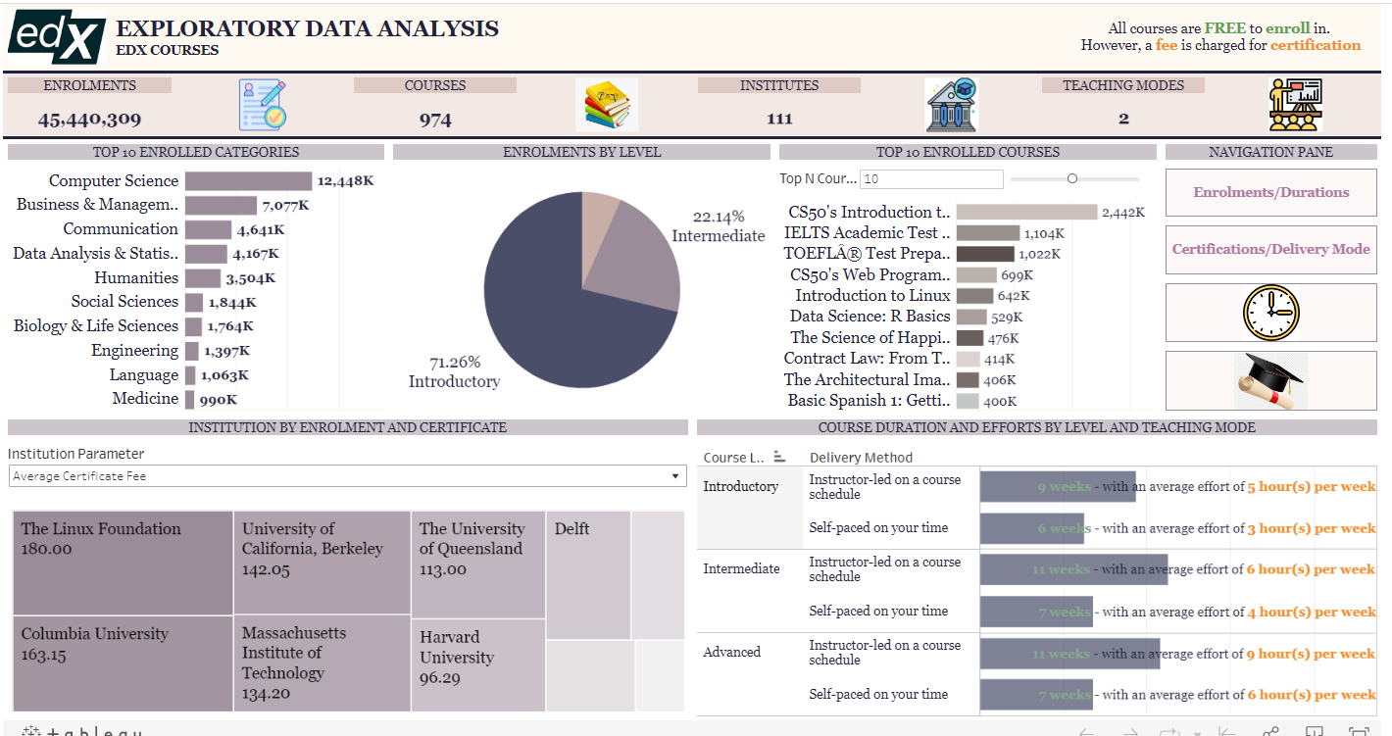
Task: Click the teaching modes classroom icon
Action: pyautogui.click(x=1295, y=105)
